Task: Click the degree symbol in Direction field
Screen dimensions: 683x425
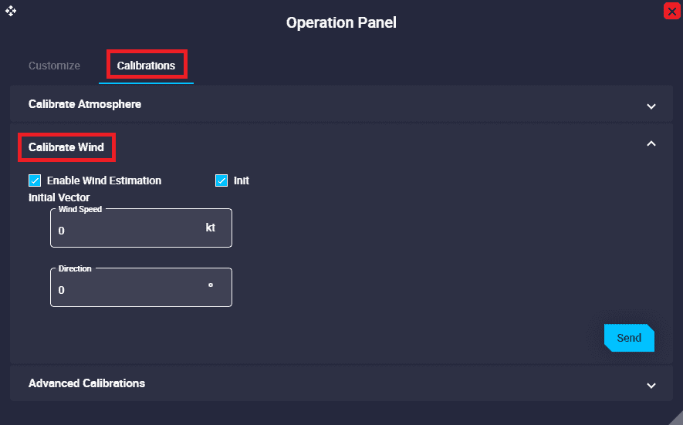Action: [x=211, y=285]
